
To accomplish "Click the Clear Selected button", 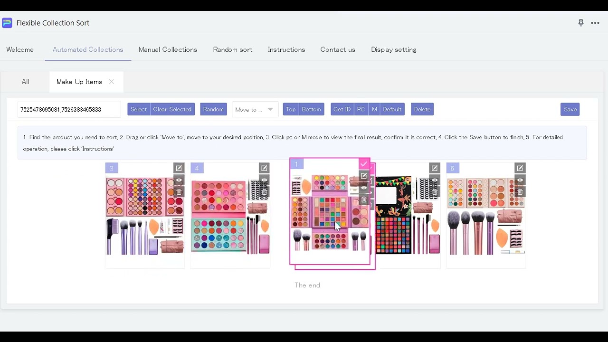I will point(172,109).
